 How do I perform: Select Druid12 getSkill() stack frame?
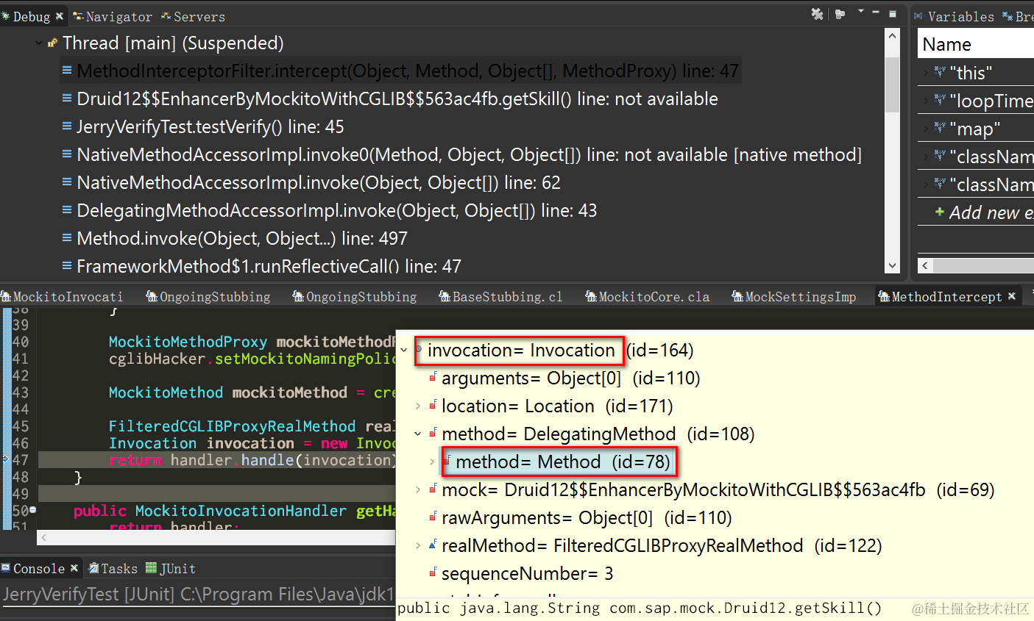point(397,99)
